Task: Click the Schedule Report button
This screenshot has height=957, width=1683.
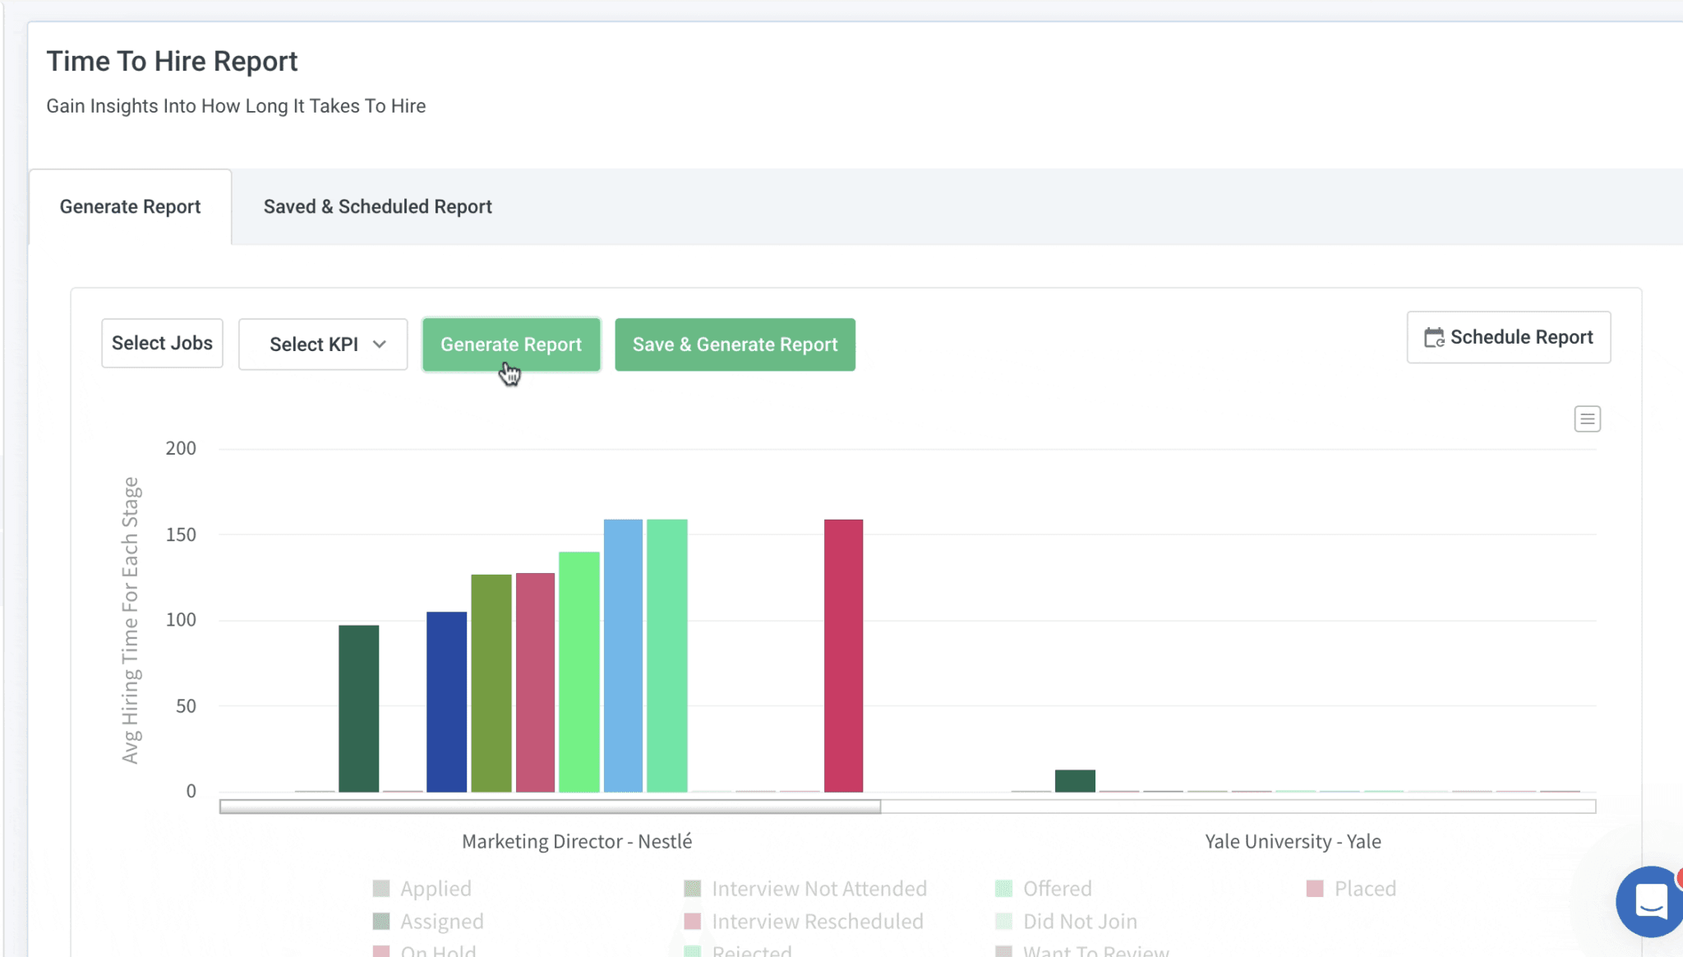Action: [x=1508, y=337]
